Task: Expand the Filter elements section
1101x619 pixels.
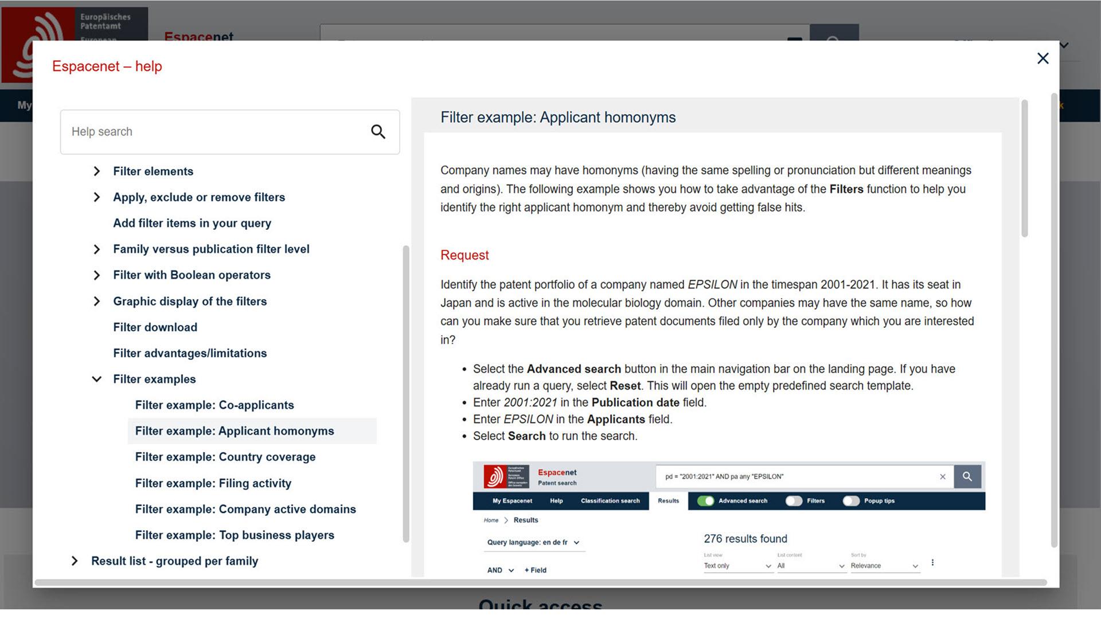Action: (x=97, y=171)
